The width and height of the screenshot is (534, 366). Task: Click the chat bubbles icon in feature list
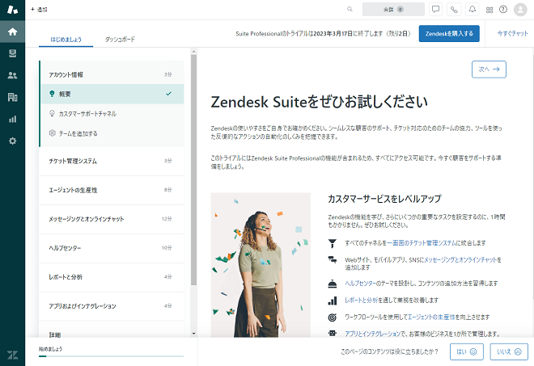click(x=333, y=260)
